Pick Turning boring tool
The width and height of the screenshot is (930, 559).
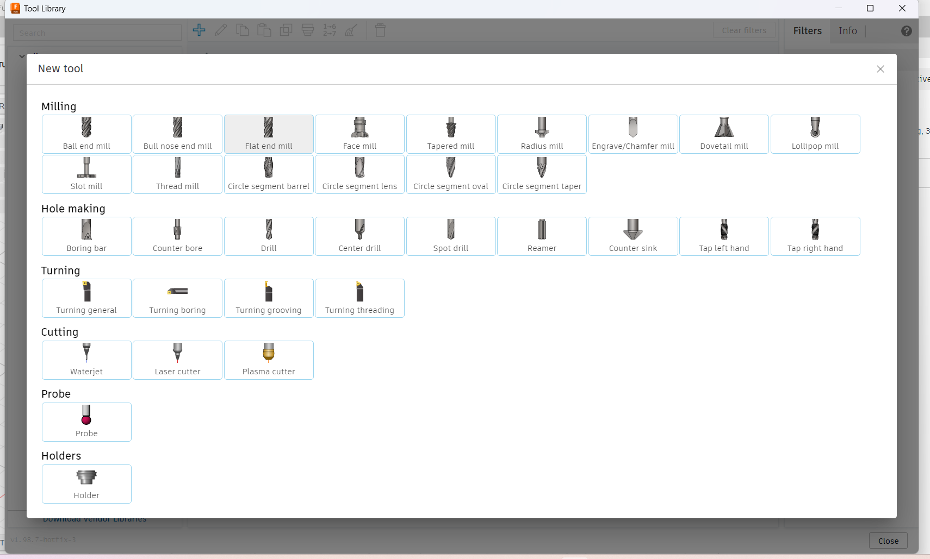pos(177,298)
